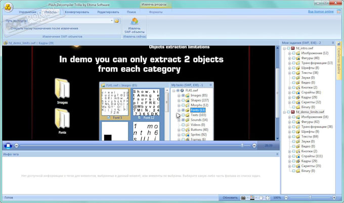This screenshot has height=203, width=344.
Task: Click folder icon of Скрипты (32)
Action: (298, 103)
